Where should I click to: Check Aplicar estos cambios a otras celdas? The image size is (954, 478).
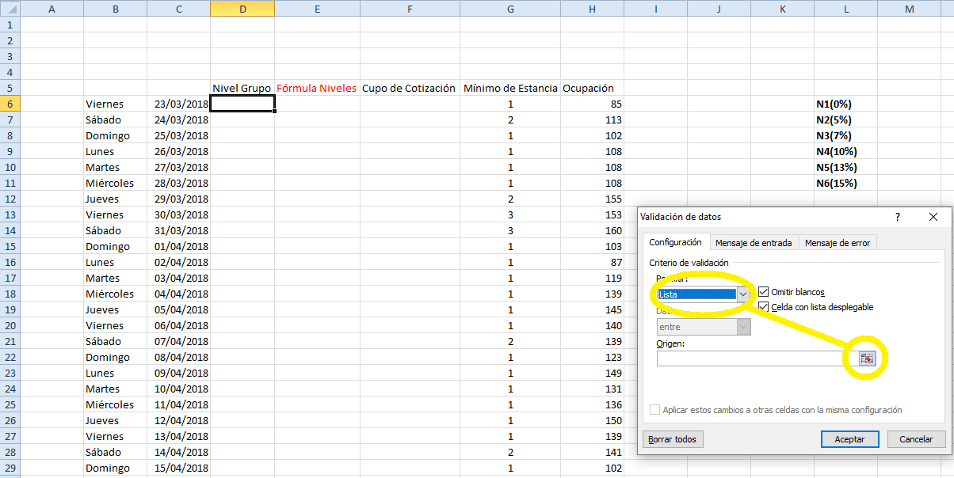tap(654, 410)
